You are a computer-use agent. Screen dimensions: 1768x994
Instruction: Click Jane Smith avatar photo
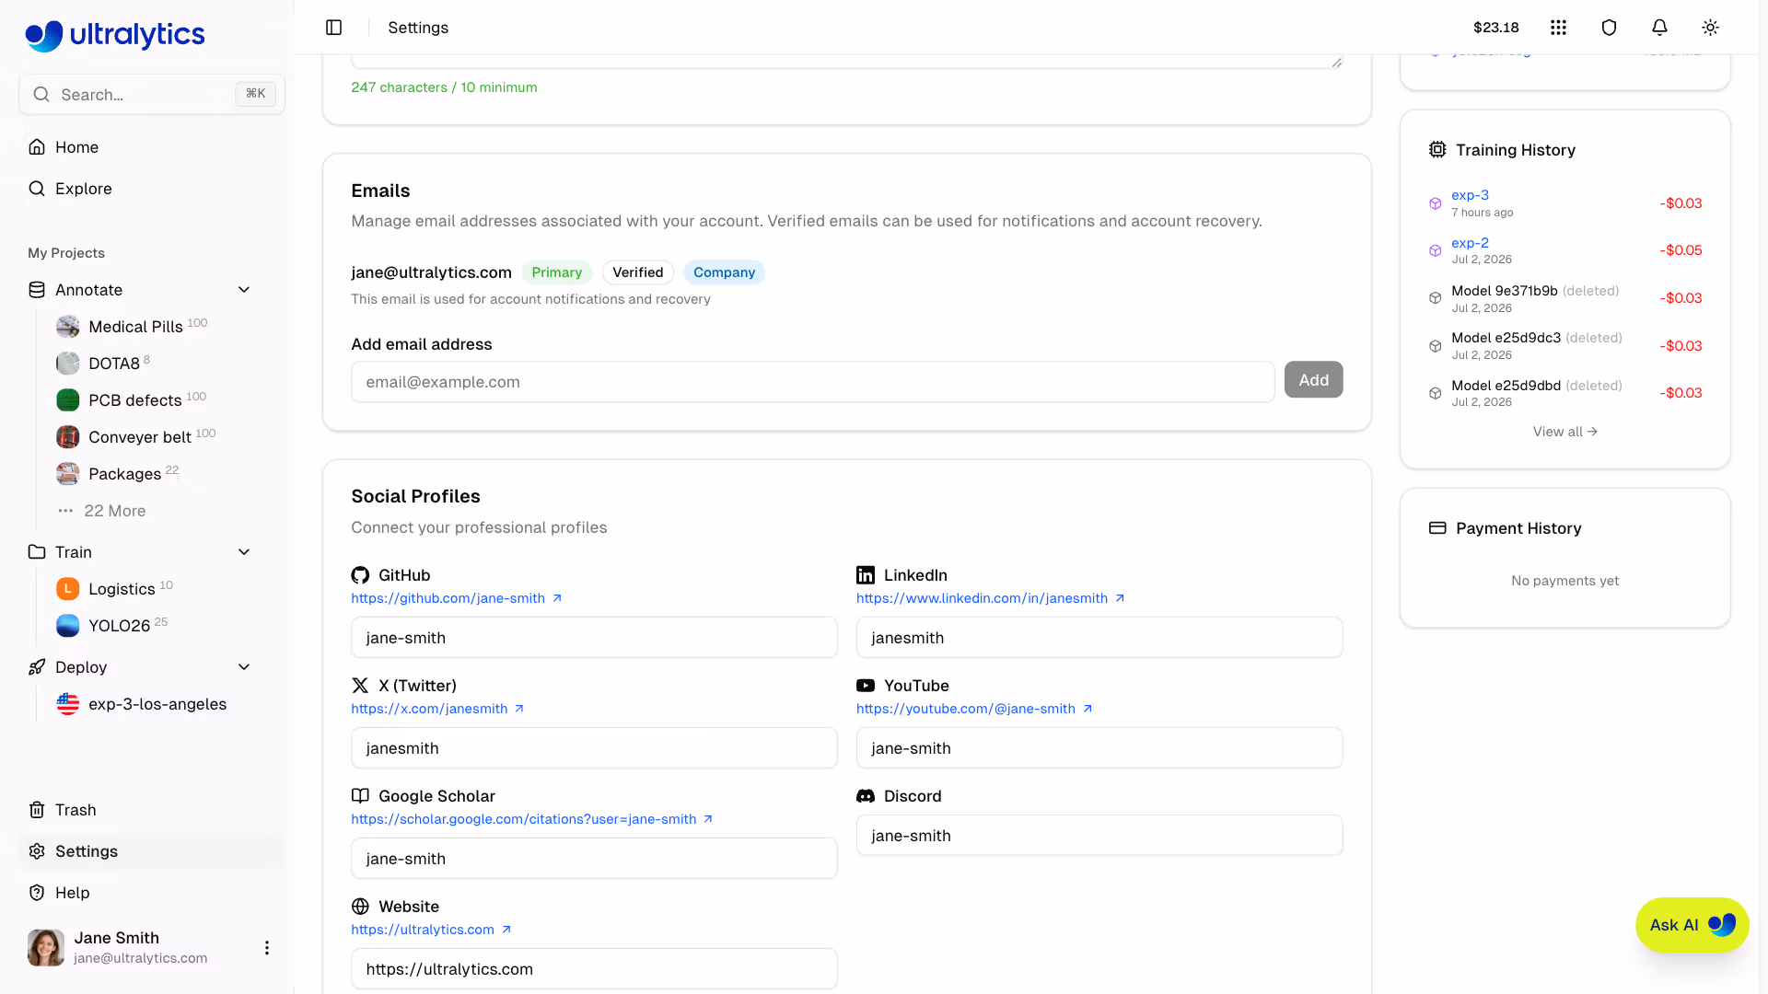point(46,948)
